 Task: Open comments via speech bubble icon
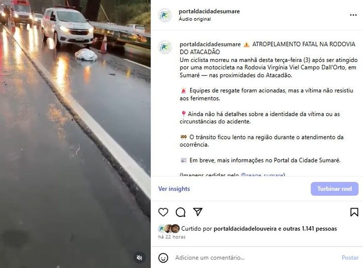(181, 212)
